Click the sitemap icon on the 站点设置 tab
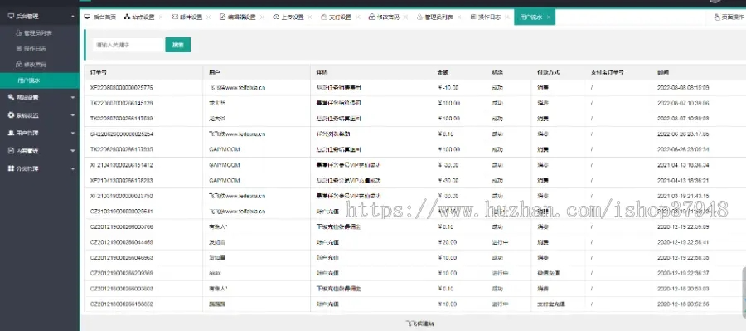The width and height of the screenshot is (746, 331). pyautogui.click(x=127, y=17)
